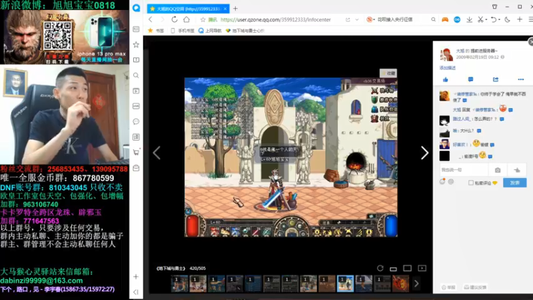Open the sidebar favorites star icon
Viewport: 533px width, 300px height.
pyautogui.click(x=137, y=45)
